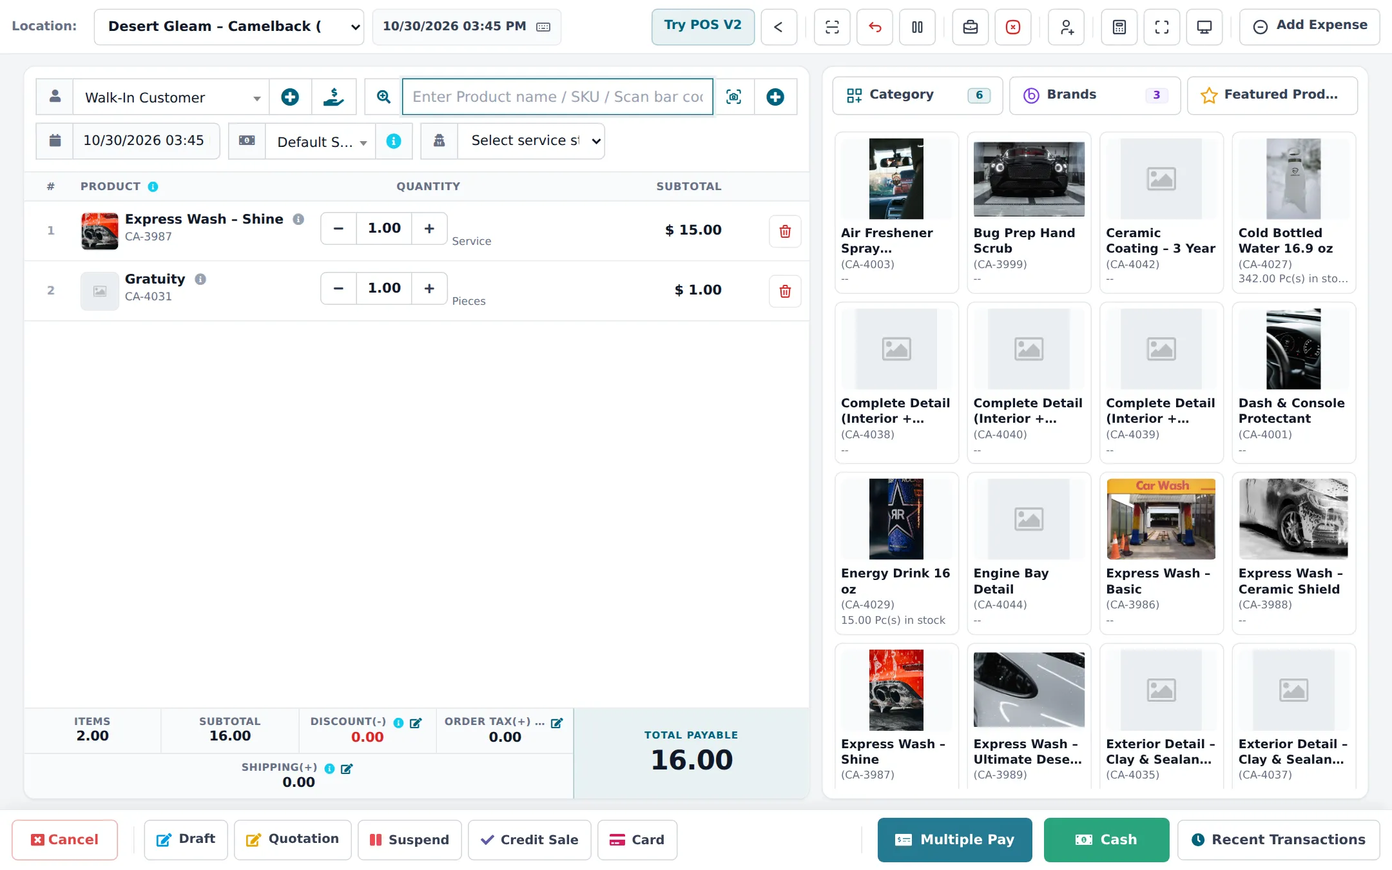The image size is (1392, 870).
Task: Delete Express Wash - Shine row
Action: tap(785, 231)
